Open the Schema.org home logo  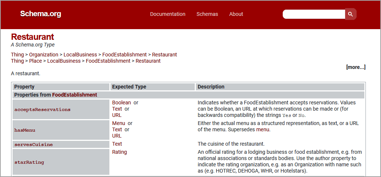point(41,14)
